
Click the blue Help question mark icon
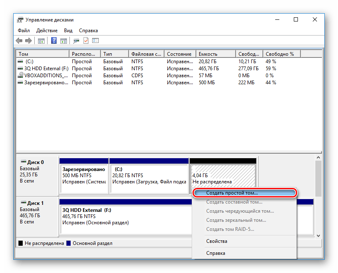pyautogui.click(x=54, y=40)
